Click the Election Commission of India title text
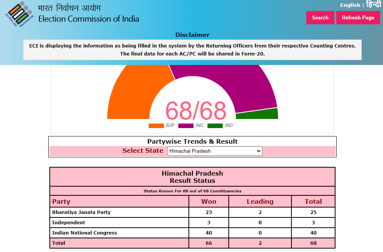This screenshot has height=252, width=383. [89, 19]
